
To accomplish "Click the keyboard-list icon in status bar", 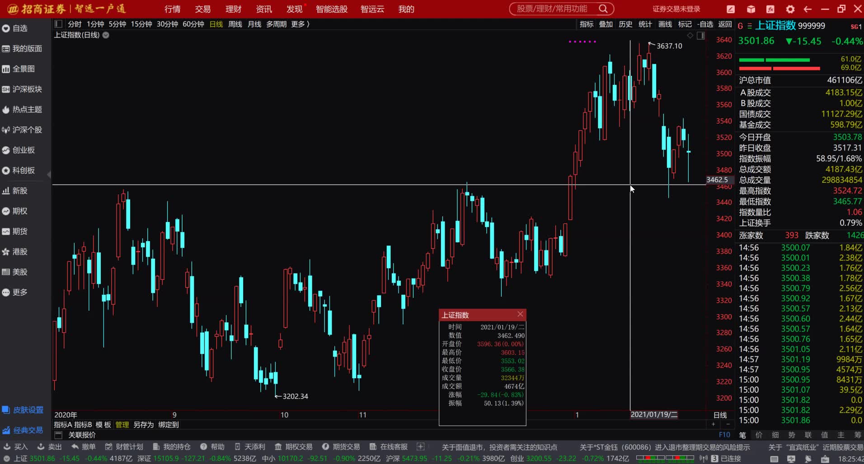I will point(774,459).
